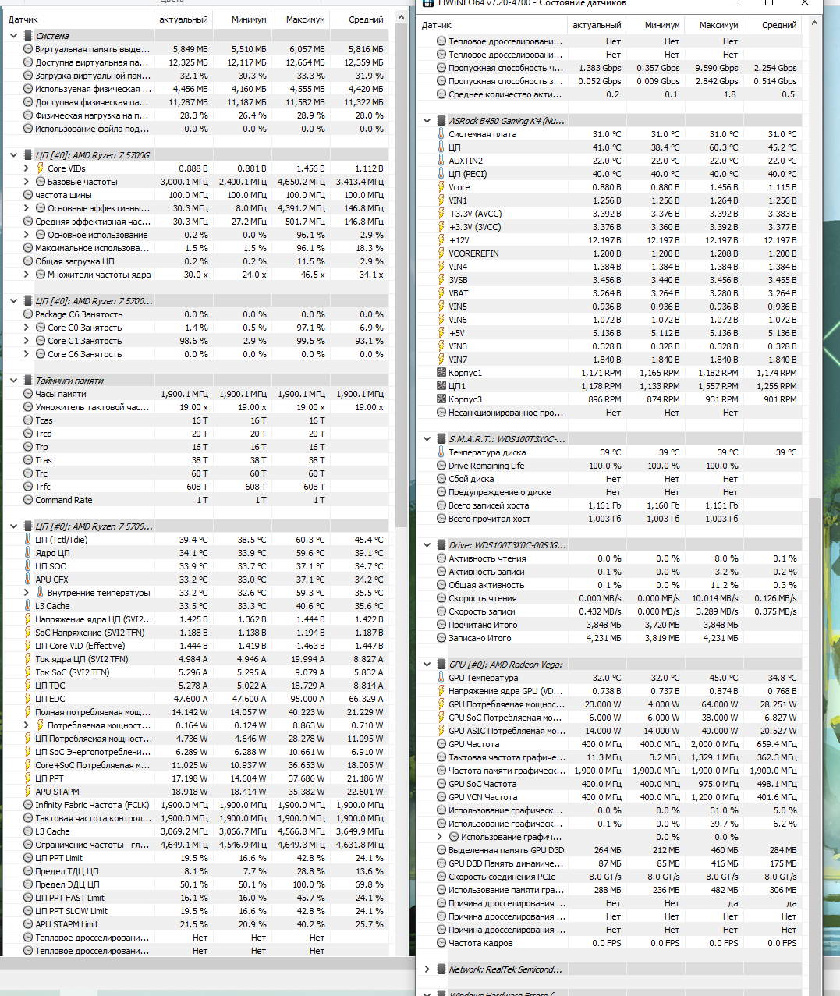Expand the Core C0 Занятость row
Screen dimensions: 840x996
pos(27,328)
